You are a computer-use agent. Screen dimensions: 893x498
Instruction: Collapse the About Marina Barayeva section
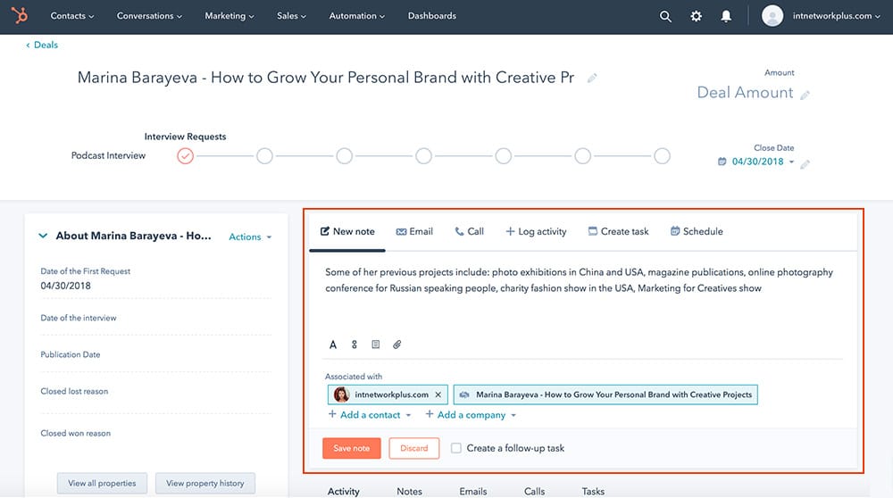tap(43, 236)
